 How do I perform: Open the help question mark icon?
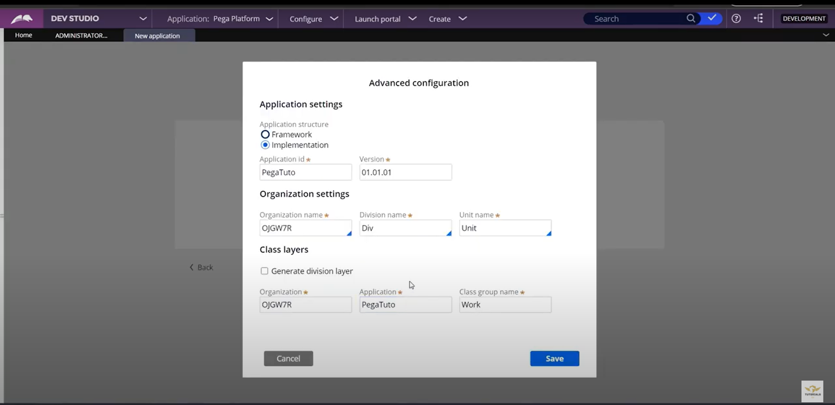[x=736, y=18]
